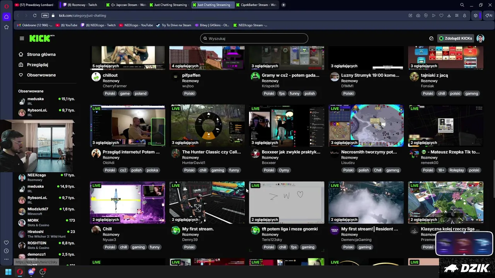Viewport: 495px width, 278px height.
Task: Select the Dymy tag under Boxxeer
Action: (284, 170)
